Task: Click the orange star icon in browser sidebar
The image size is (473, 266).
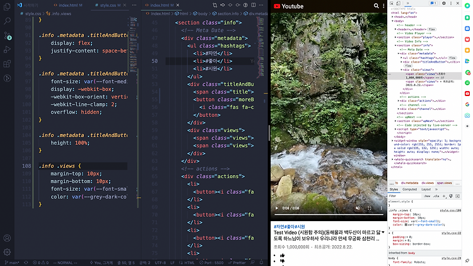Action: click(x=467, y=50)
